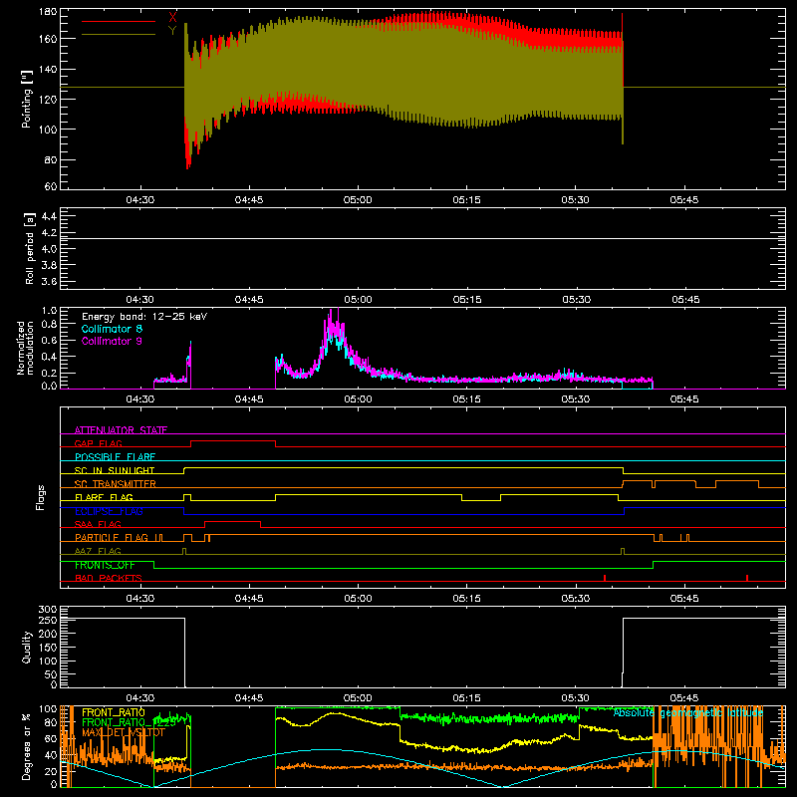The width and height of the screenshot is (797, 797).
Task: Click the magenta 'Collimator 9' legend label
Action: pos(112,341)
